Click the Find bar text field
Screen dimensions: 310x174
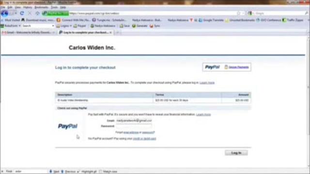[31, 172]
